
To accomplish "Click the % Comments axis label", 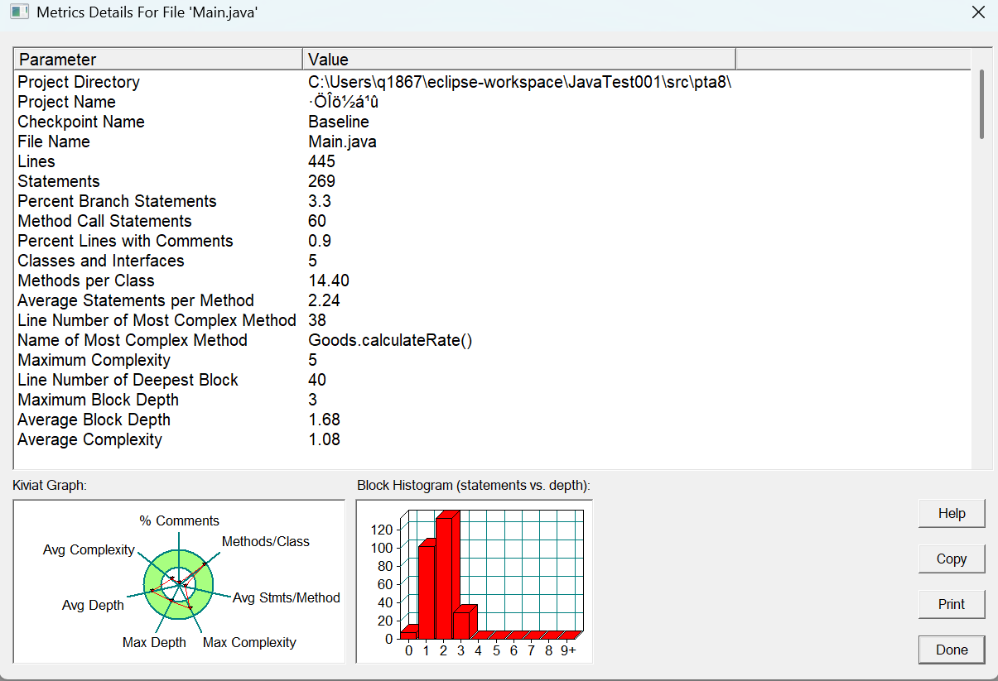I will point(179,520).
